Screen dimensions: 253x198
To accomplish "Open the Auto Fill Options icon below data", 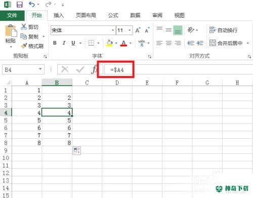I will [x=77, y=150].
